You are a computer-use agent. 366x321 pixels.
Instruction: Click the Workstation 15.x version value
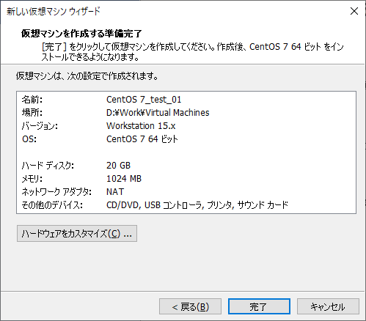(x=141, y=126)
